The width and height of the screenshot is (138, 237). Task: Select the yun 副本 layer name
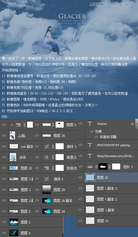click(x=27, y=147)
